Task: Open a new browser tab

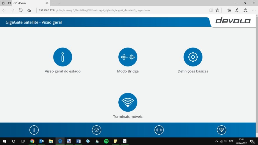Action: 53,3
